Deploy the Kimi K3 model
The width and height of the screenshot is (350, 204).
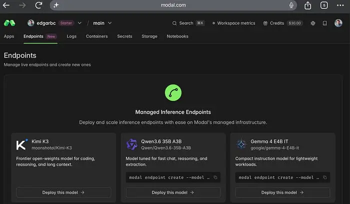(x=63, y=193)
